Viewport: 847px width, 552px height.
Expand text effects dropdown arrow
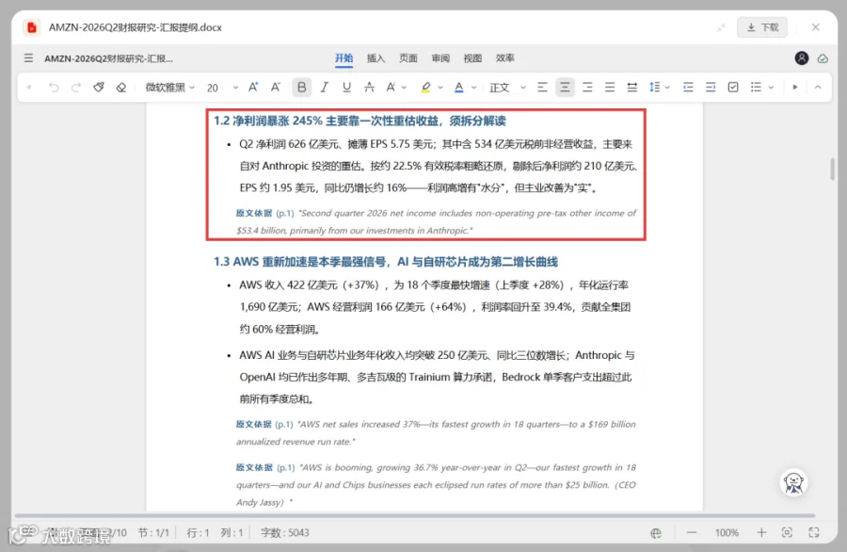tap(404, 88)
